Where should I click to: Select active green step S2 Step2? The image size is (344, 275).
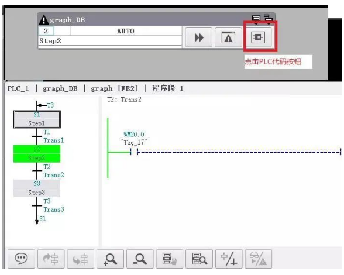coord(37,154)
